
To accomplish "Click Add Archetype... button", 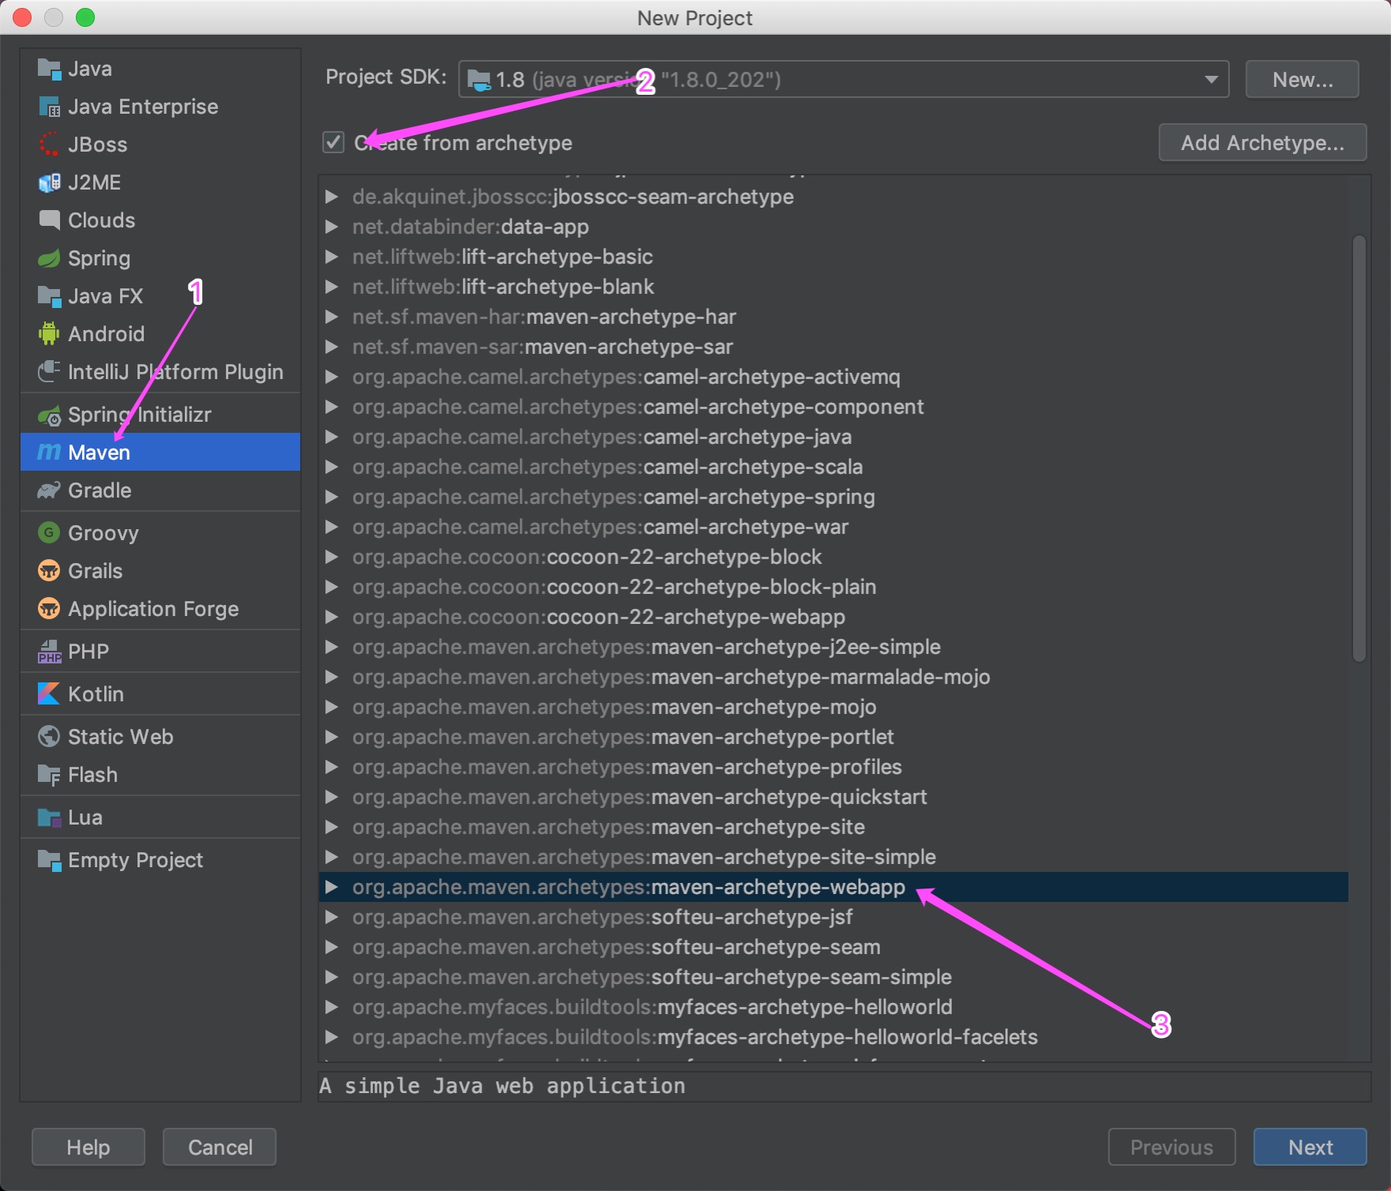I will [1262, 143].
